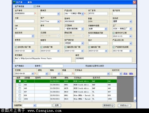Image resolution: width=149 pixels, height=113 pixels.
Task: Check the select box for row 609
Action: [x=20, y=95]
